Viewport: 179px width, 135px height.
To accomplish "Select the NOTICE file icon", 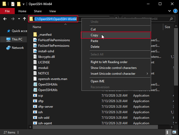I will pos(35,73).
